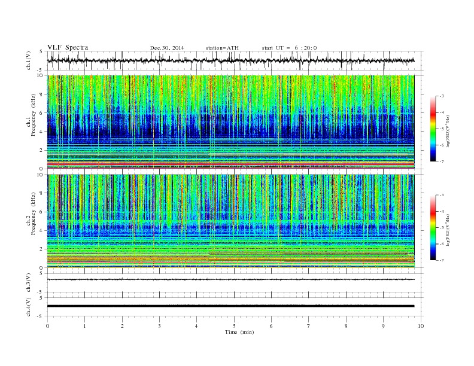Click the "-3" tick on the ch.1 color bar
This screenshot has width=474, height=366.
click(442, 96)
